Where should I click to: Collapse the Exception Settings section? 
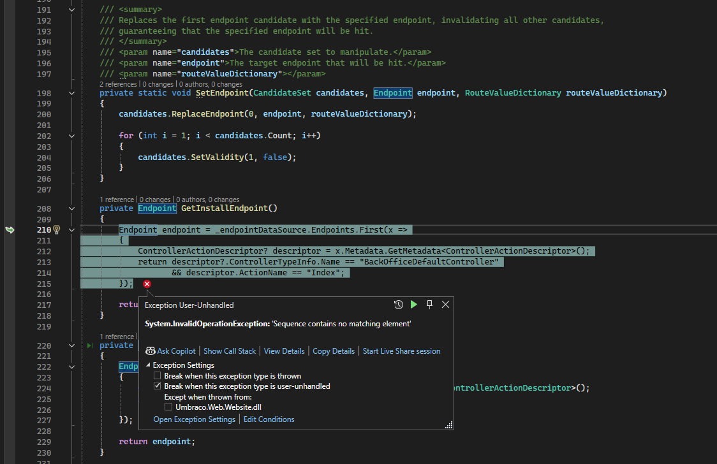pos(148,365)
